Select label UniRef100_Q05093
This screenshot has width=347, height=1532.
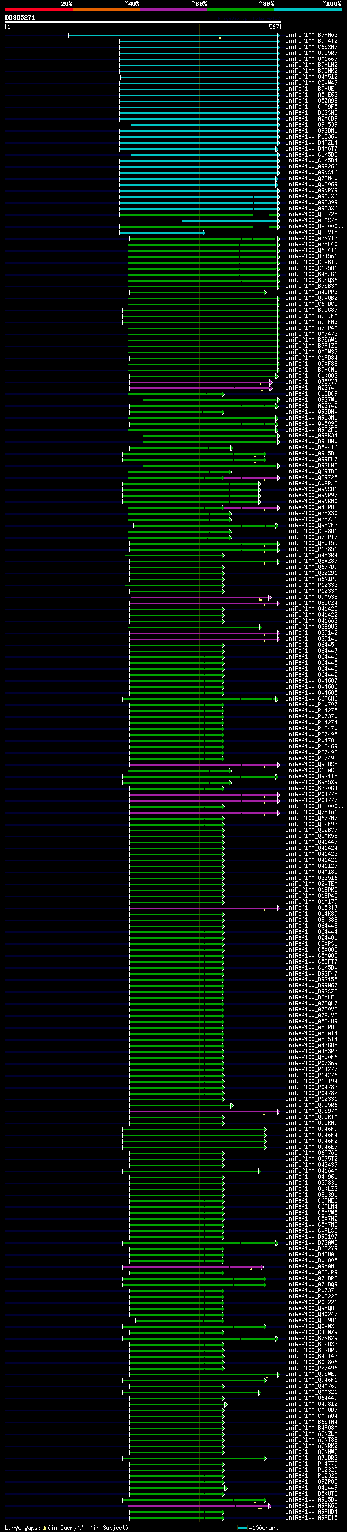click(x=311, y=423)
